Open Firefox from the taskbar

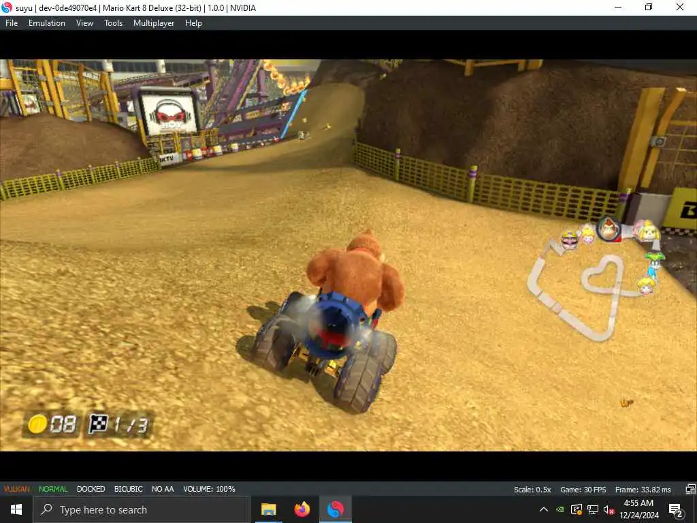coord(302,509)
